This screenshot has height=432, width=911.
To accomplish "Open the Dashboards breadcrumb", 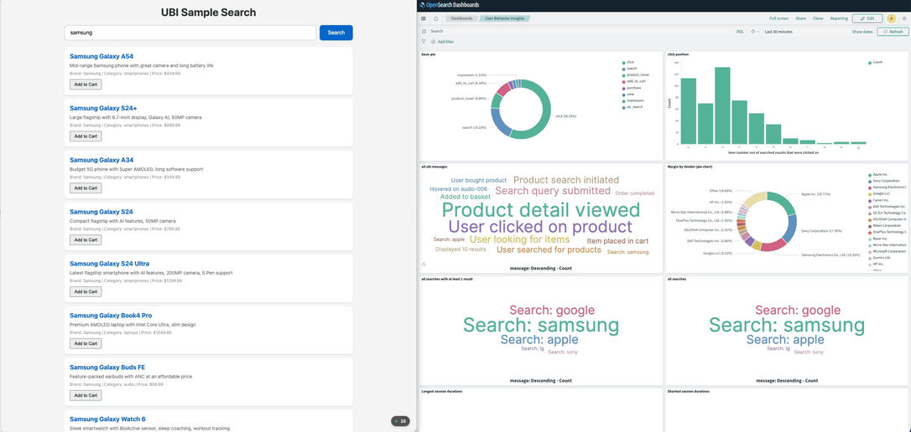I will point(461,18).
